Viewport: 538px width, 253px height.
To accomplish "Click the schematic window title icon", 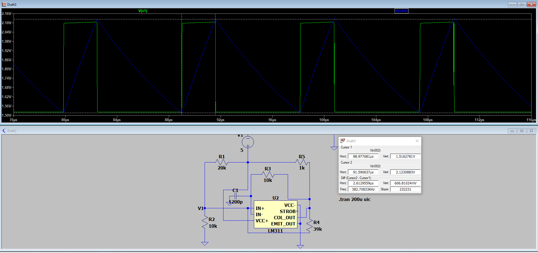I will pos(4,131).
